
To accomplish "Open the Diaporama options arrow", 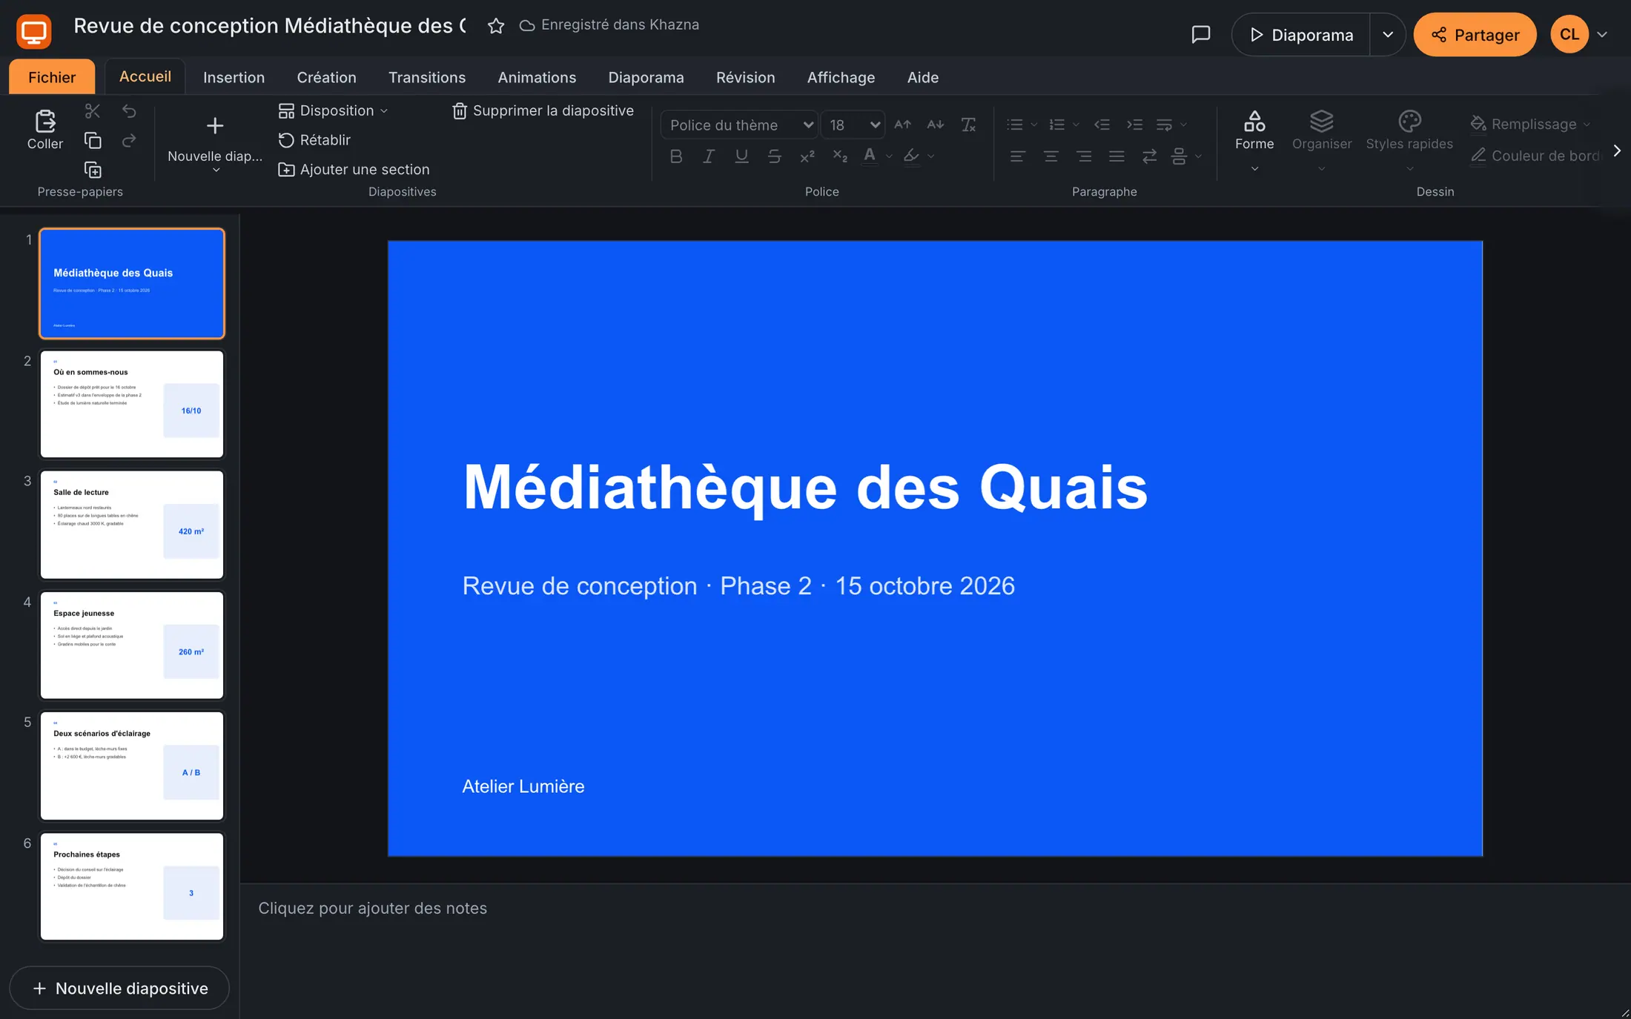I will point(1388,35).
